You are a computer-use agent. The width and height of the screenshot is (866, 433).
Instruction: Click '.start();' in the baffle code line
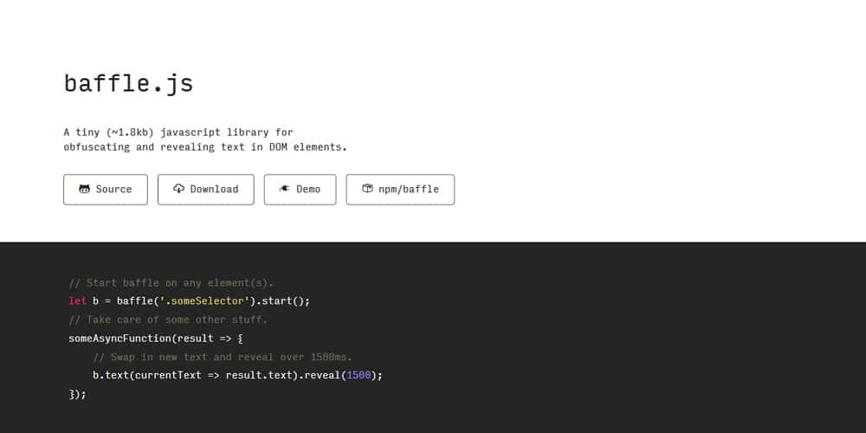click(283, 301)
